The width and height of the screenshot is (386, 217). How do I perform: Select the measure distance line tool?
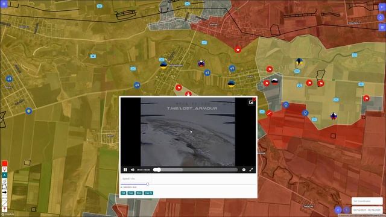point(5,198)
